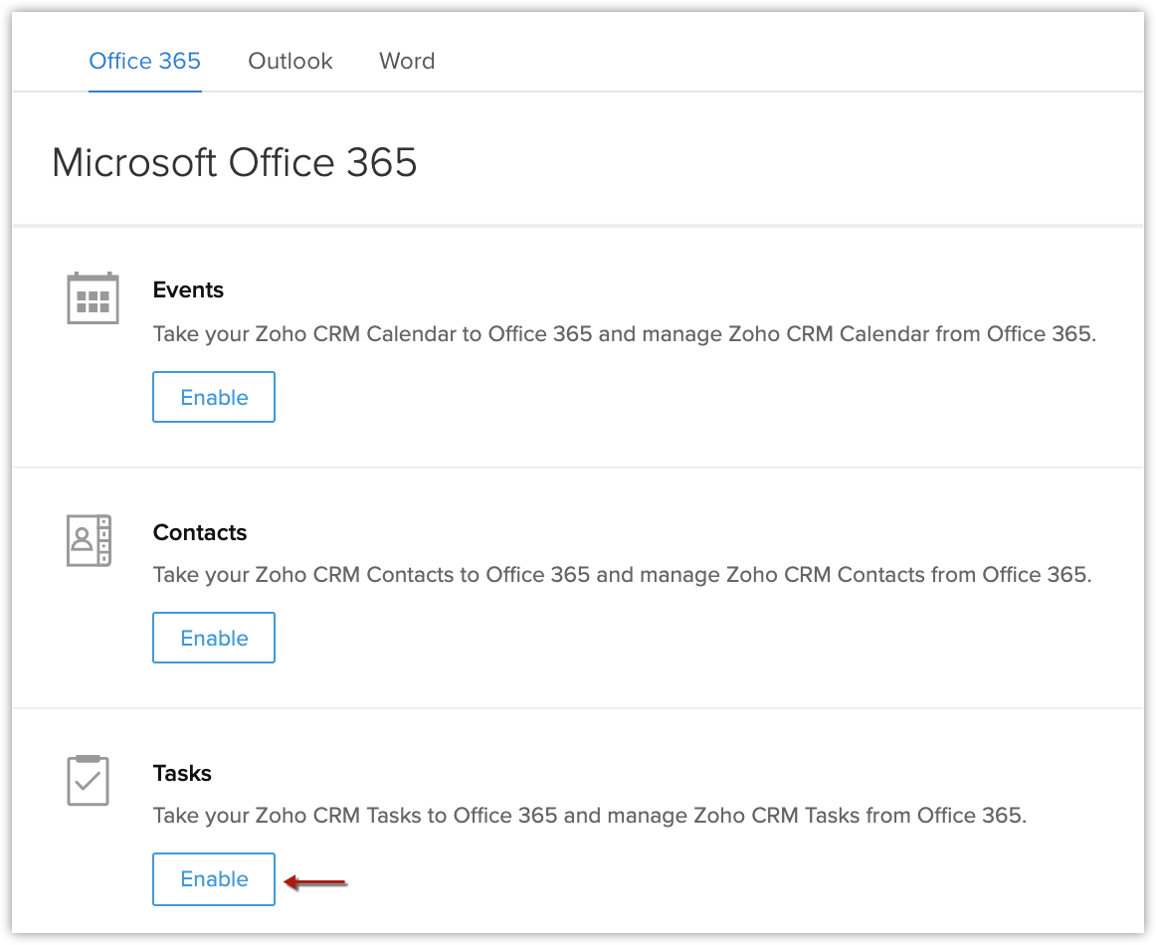The image size is (1156, 945).
Task: Enable Events sync with Office 365
Action: 214,397
